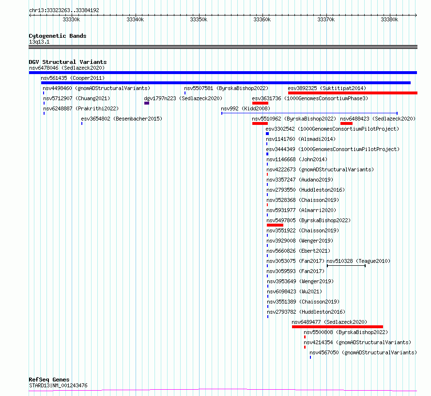
Task: Click the red bar under nsv6488423
Action: coord(346,123)
